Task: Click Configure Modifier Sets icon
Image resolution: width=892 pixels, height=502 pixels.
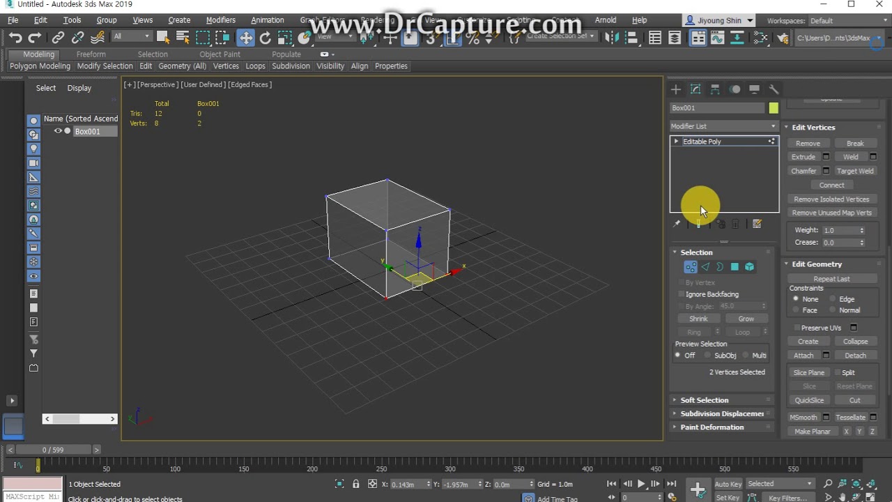Action: [x=757, y=224]
